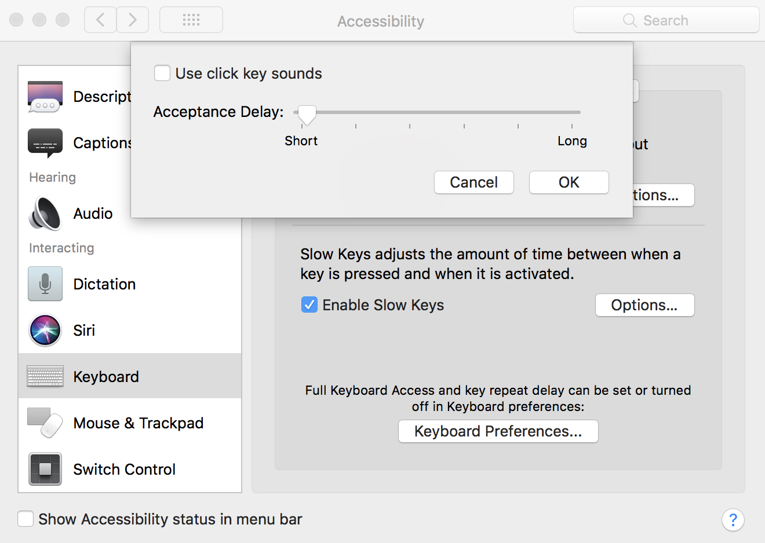The image size is (765, 543).
Task: Go forward with right chevron button
Action: tap(133, 20)
